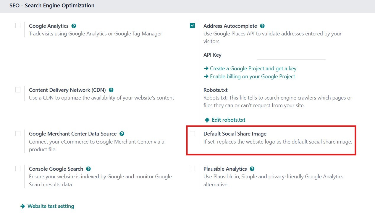Click the 'Ensure your website is indexed' description
This screenshot has height=220, width=375.
100,181
